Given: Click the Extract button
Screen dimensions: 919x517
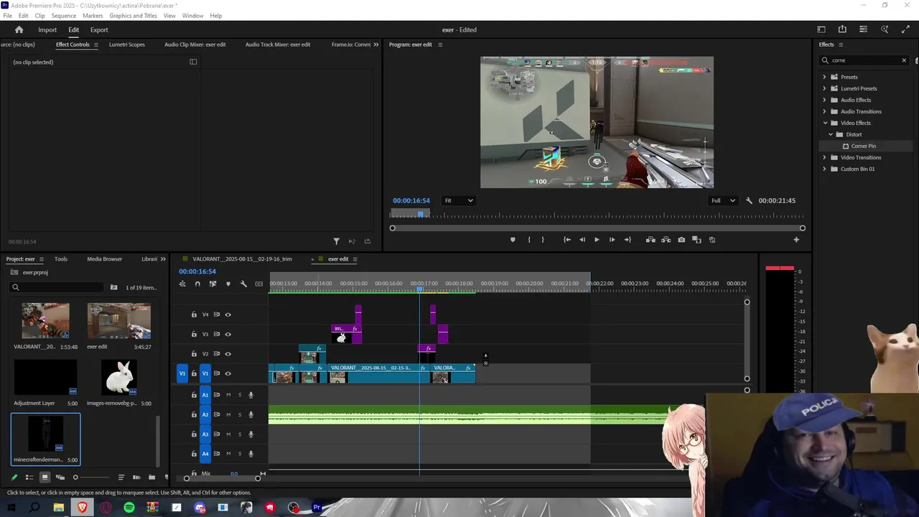Looking at the screenshot, I should pos(666,240).
